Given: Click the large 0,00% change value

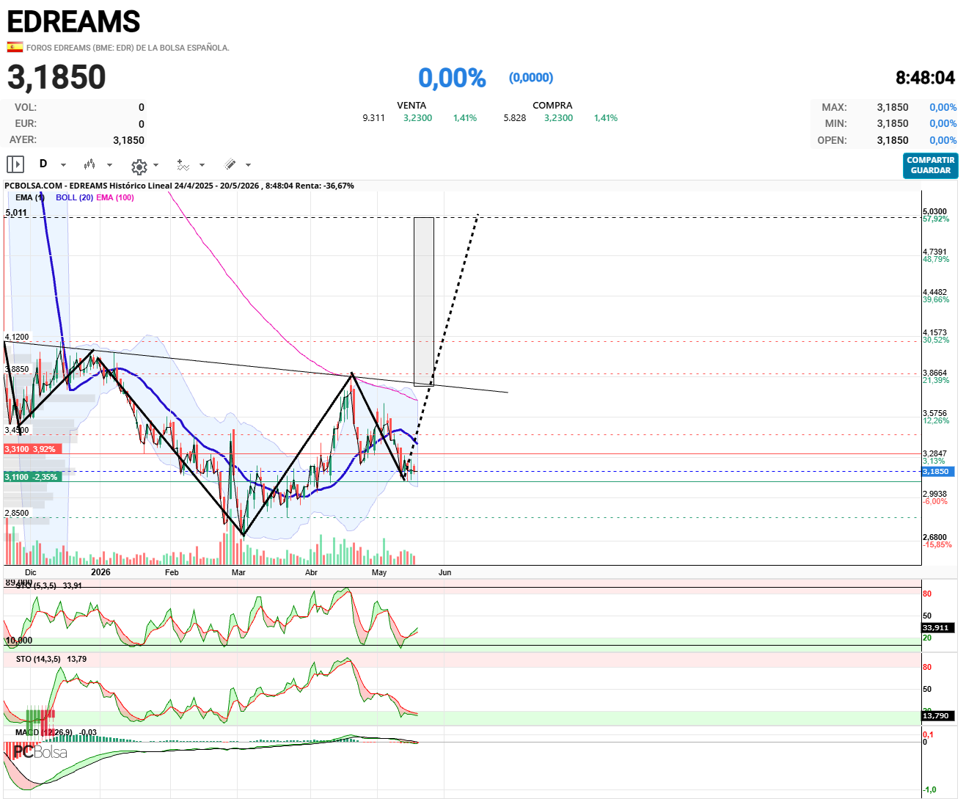Looking at the screenshot, I should [x=452, y=78].
